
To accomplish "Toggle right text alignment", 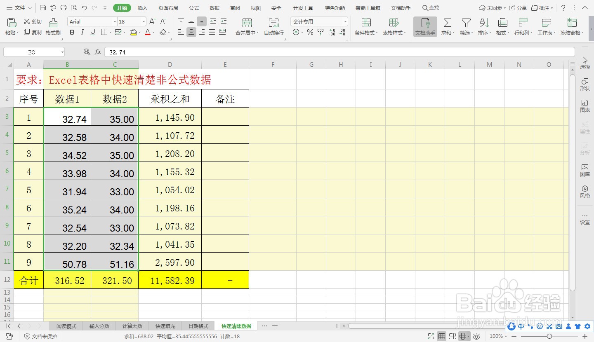I will 202,32.
